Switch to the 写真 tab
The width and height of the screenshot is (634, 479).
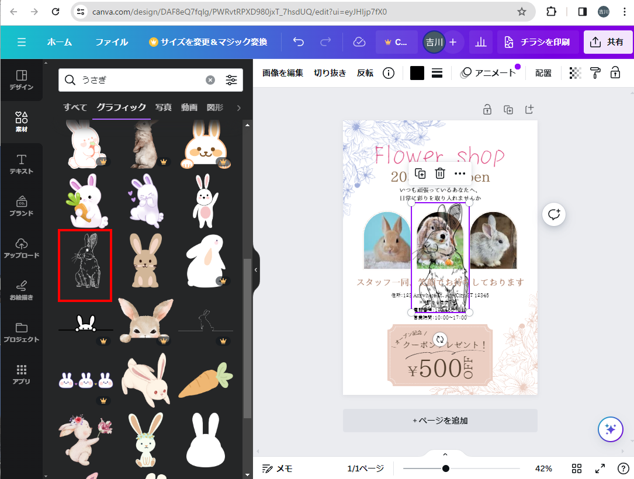click(x=164, y=107)
